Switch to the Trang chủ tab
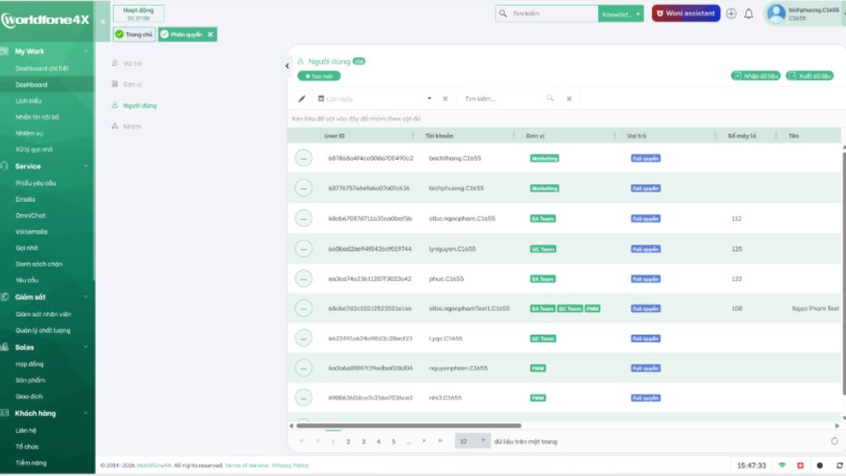 tap(135, 35)
